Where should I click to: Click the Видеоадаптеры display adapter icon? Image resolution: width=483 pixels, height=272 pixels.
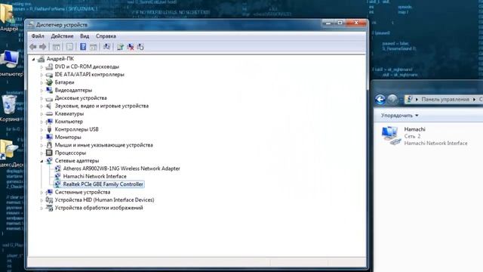click(x=49, y=90)
